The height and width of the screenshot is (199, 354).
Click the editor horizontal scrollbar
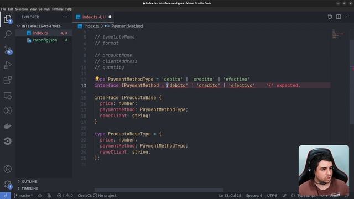[159, 190]
